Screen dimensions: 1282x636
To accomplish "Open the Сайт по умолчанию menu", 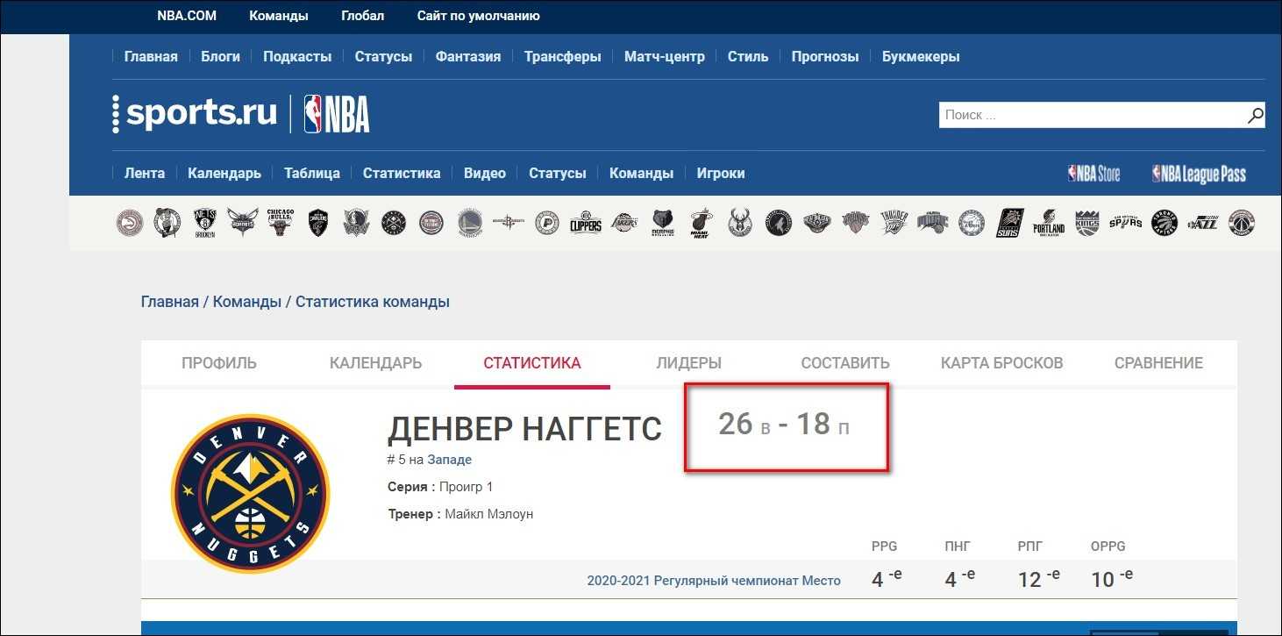I will (478, 16).
